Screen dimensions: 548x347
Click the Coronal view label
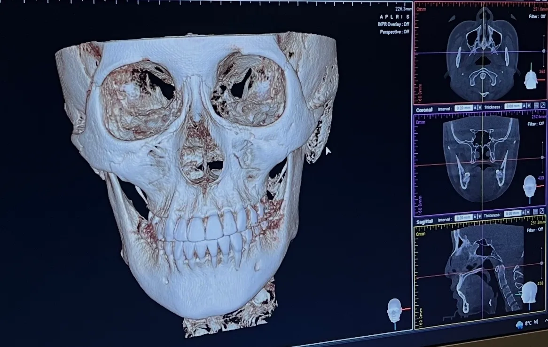(424, 110)
